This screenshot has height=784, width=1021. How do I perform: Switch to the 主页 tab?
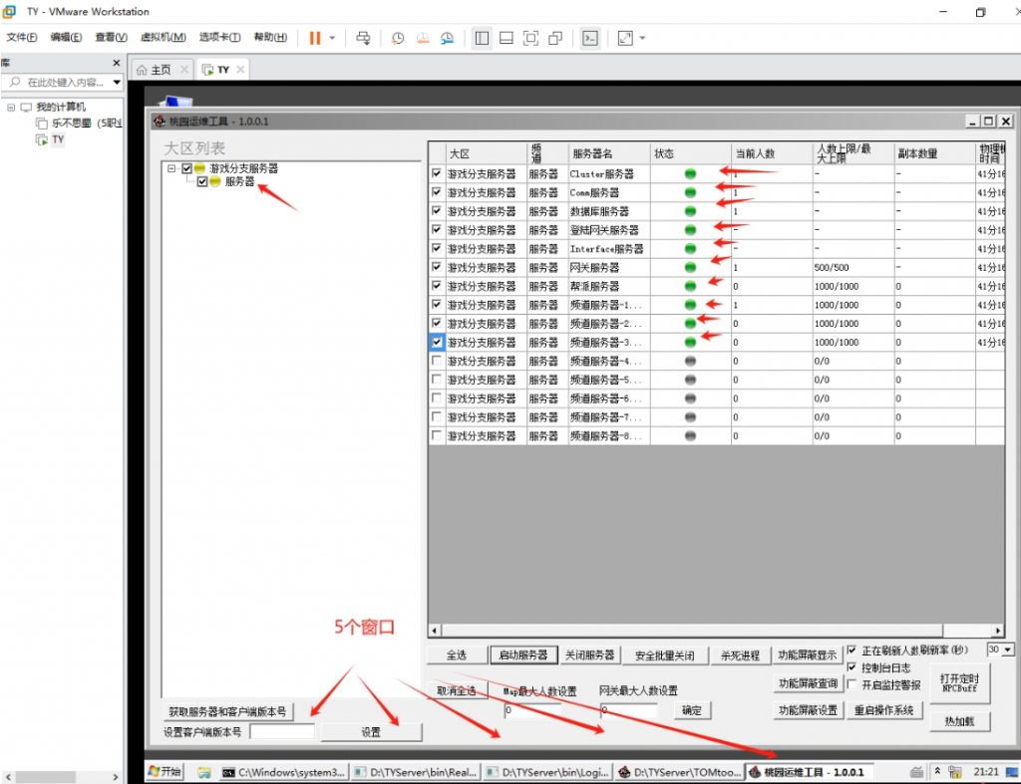point(155,70)
